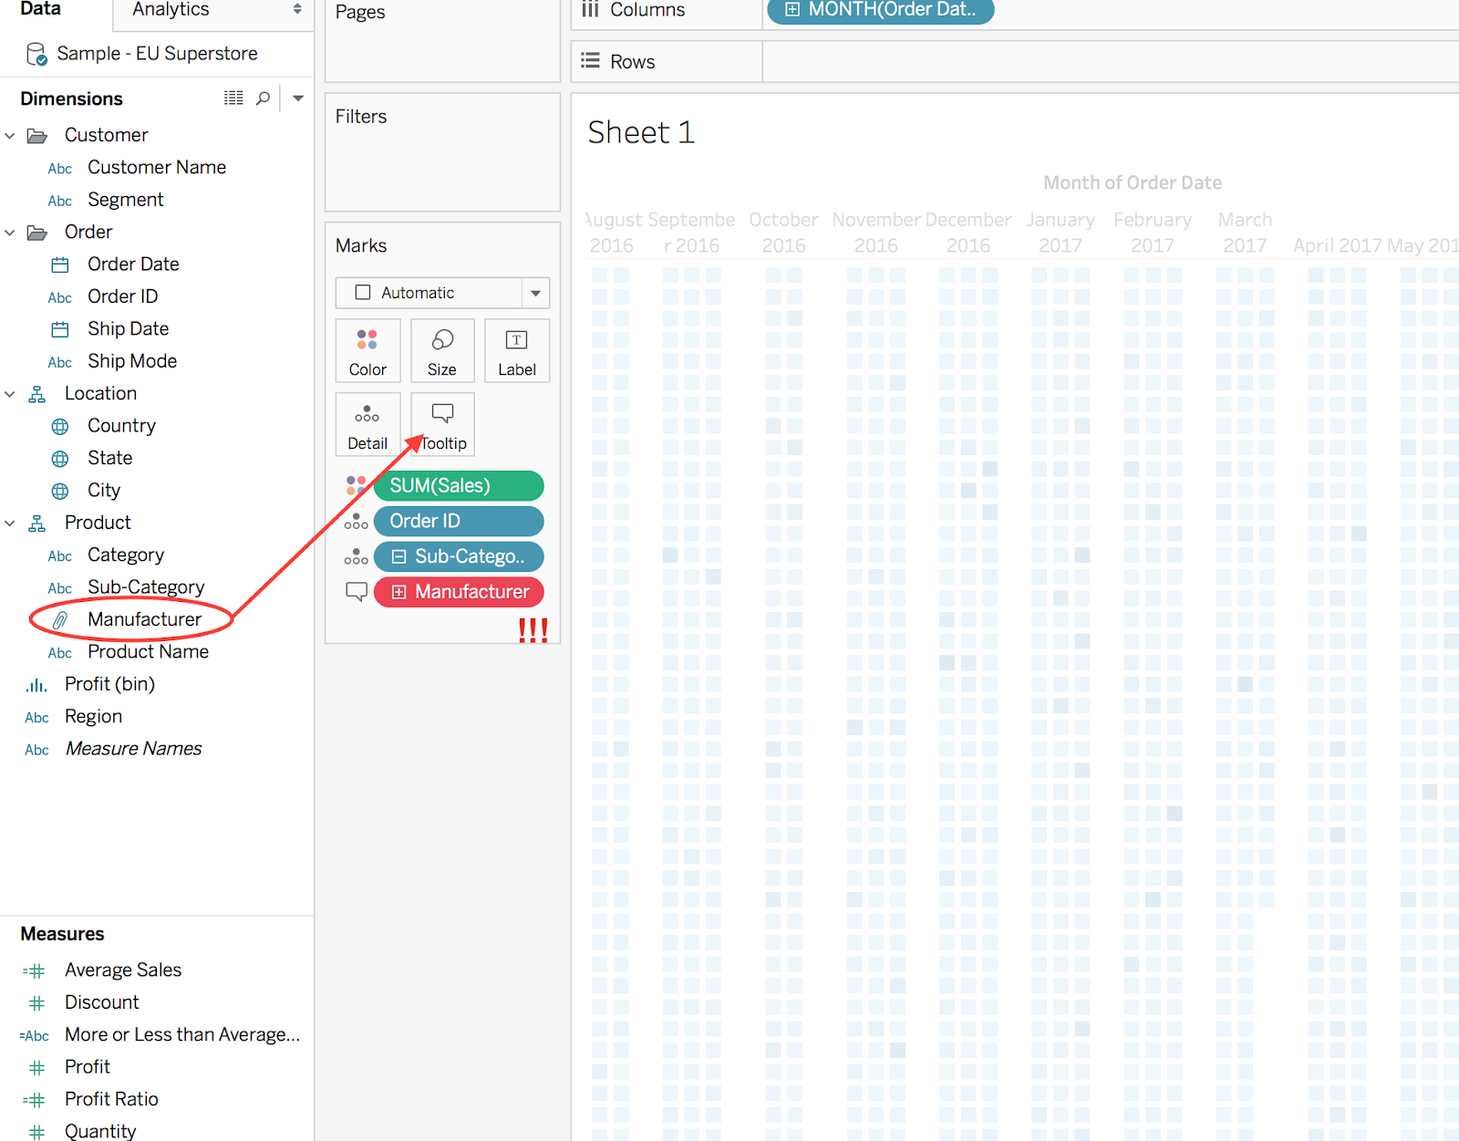The image size is (1459, 1141).
Task: Select the Region dimension
Action: coord(93,717)
